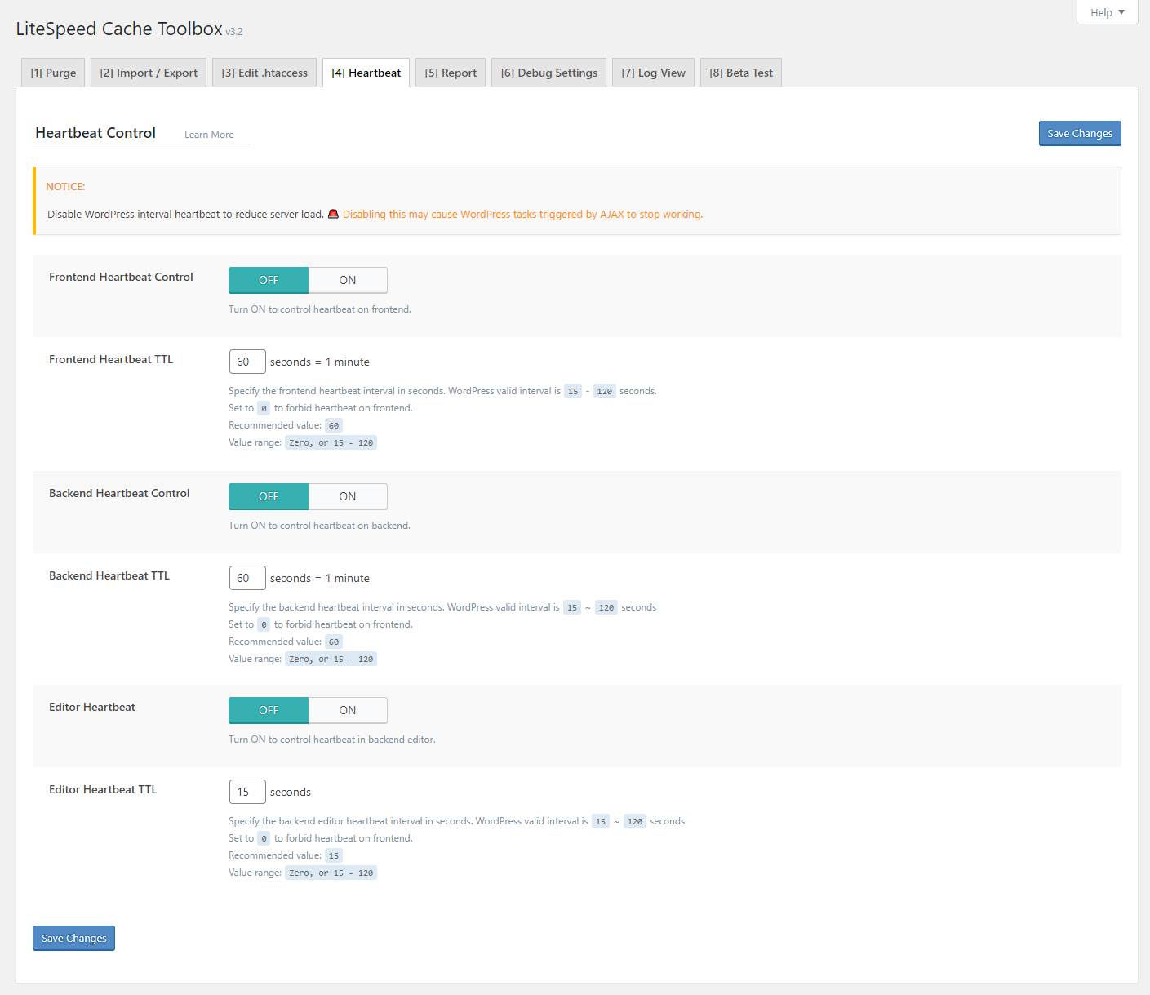Go to the [8] Beta Test tab
The width and height of the screenshot is (1150, 995).
(x=741, y=73)
